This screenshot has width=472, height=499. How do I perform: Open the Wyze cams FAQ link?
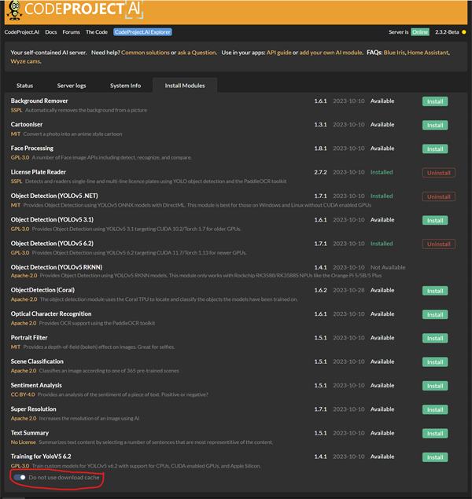pyautogui.click(x=25, y=61)
